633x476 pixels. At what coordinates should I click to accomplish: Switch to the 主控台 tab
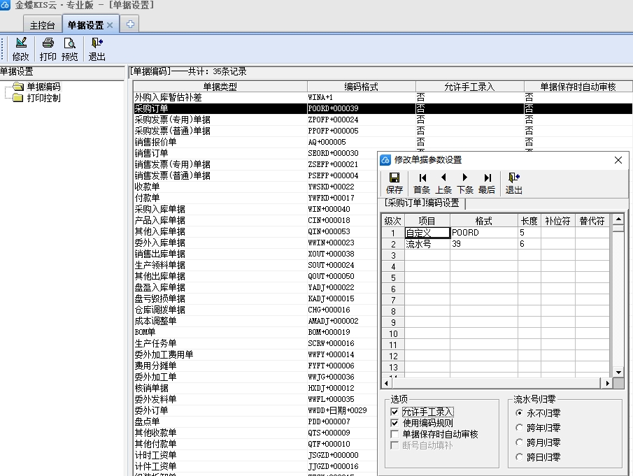click(x=43, y=25)
